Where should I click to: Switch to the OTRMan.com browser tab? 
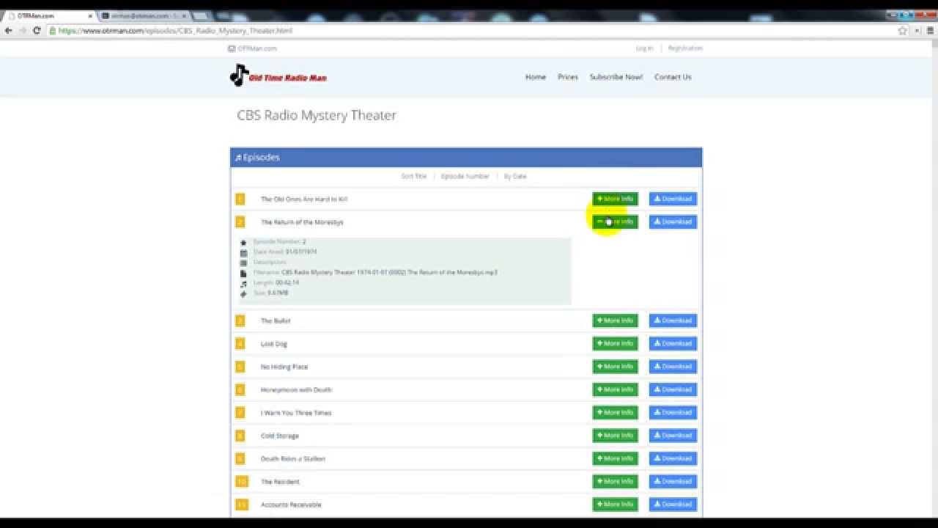(48, 15)
